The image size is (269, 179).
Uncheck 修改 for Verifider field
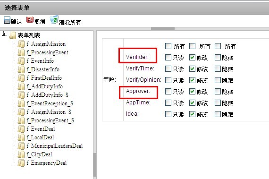coord(193,58)
